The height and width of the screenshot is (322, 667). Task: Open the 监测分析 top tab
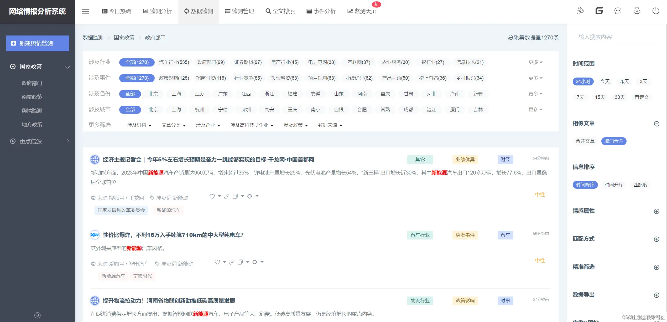(157, 11)
